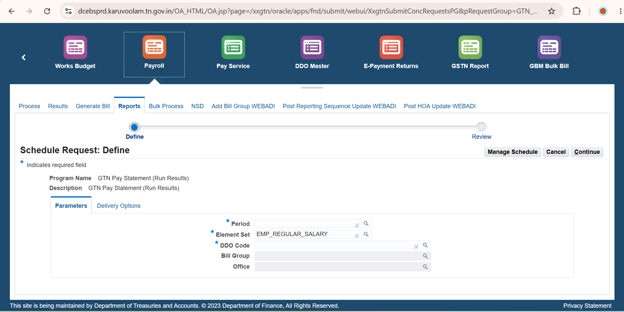Open Post Reporting Sequence Update WEBADI tab
This screenshot has height=312, width=624.
pos(339,106)
